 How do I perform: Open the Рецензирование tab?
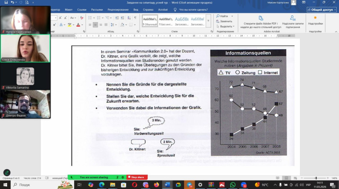point(118,10)
